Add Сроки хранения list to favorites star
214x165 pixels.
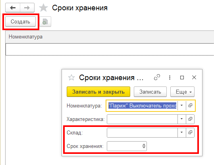pyautogui.click(x=43, y=8)
